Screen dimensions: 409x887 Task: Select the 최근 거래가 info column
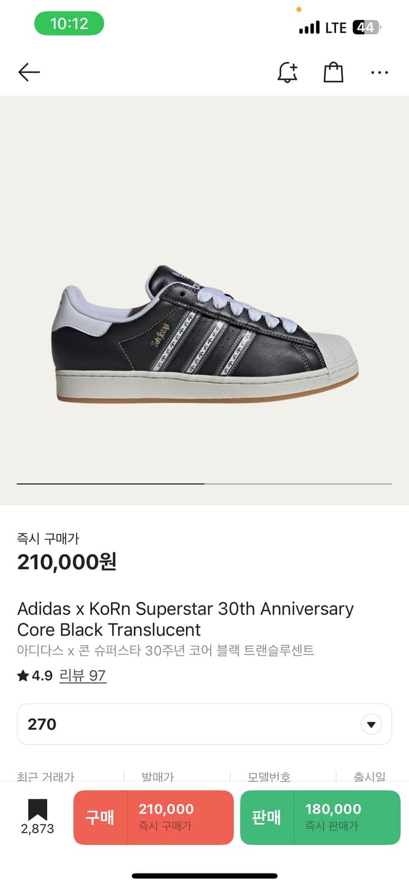point(46,776)
